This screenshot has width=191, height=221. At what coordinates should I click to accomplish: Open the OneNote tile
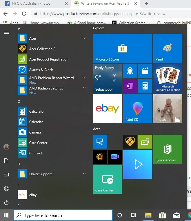130,86
